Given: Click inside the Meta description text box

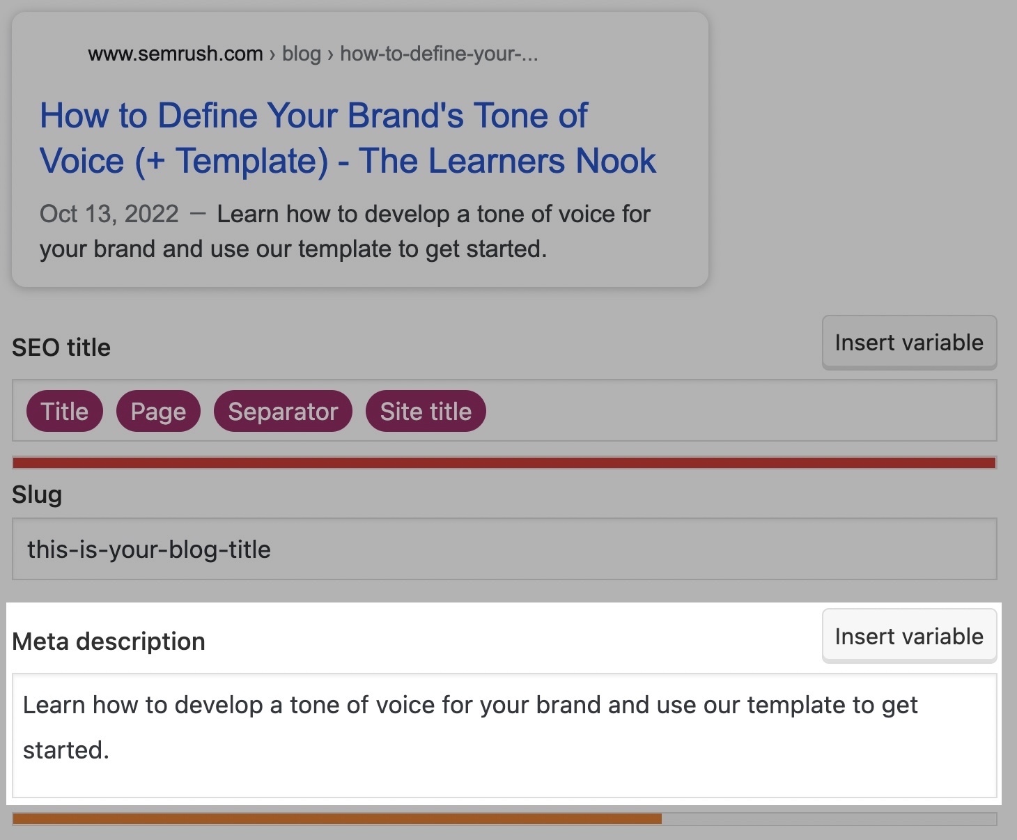Looking at the screenshot, I should click(488, 731).
